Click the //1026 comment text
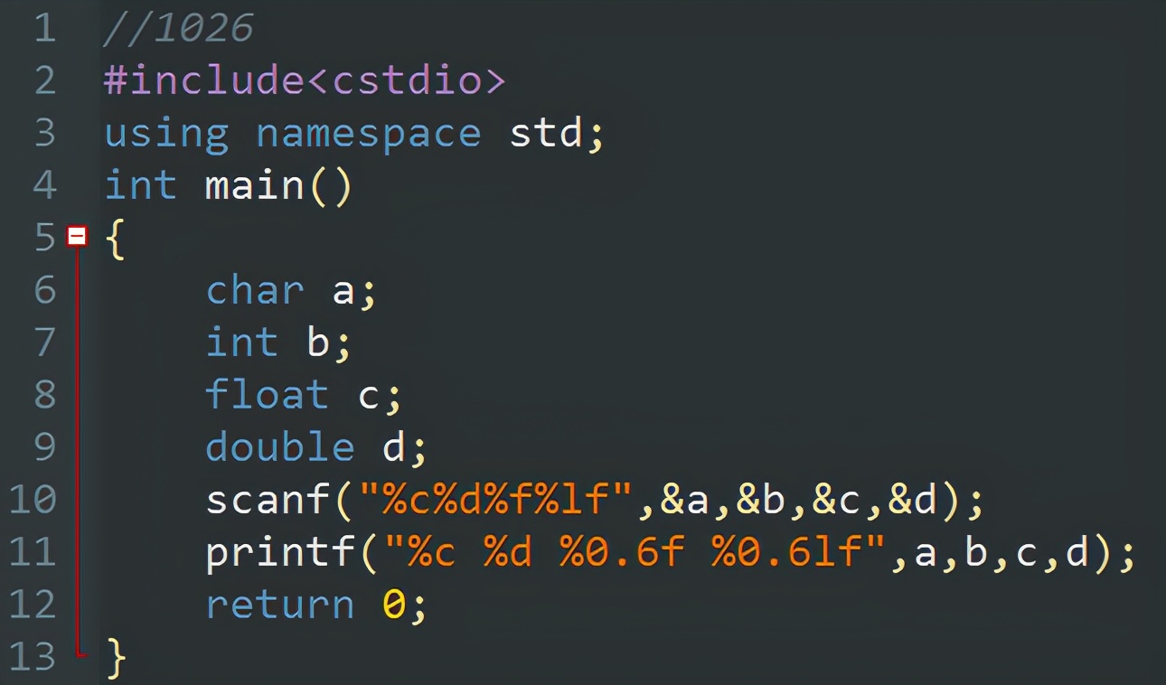 pyautogui.click(x=178, y=29)
